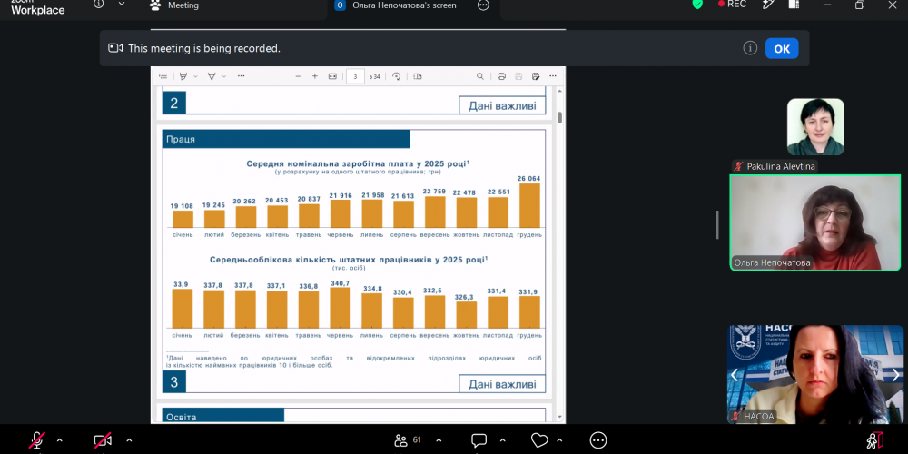The width and height of the screenshot is (908, 454).
Task: Select the Meeting tab at the top
Action: (x=174, y=5)
